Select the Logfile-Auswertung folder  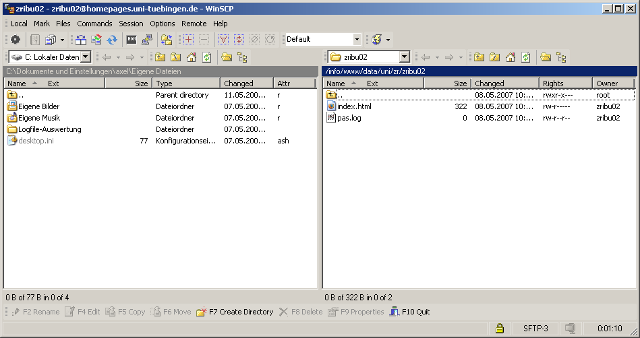(49, 129)
